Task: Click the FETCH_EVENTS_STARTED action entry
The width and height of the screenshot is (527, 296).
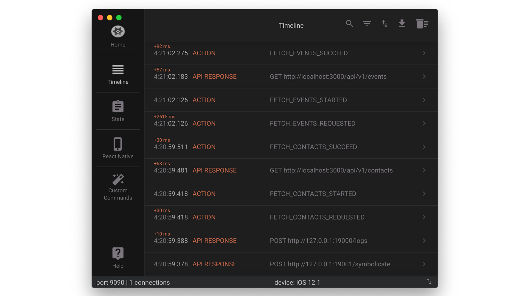Action: 308,100
